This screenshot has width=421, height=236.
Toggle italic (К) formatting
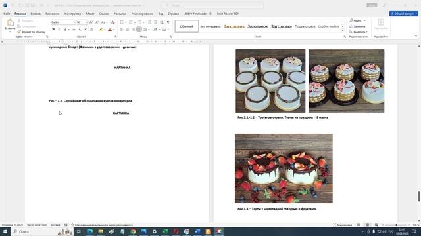[x=59, y=29]
